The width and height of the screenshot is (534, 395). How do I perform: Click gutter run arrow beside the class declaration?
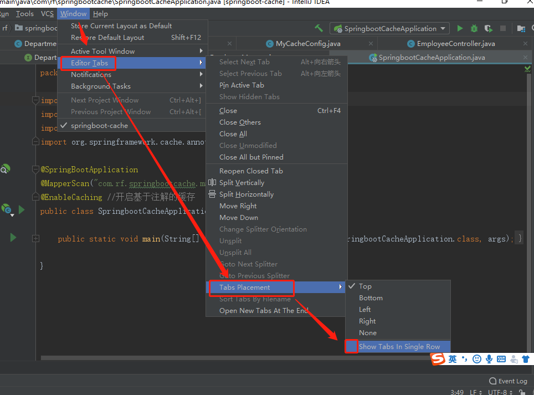(x=22, y=210)
